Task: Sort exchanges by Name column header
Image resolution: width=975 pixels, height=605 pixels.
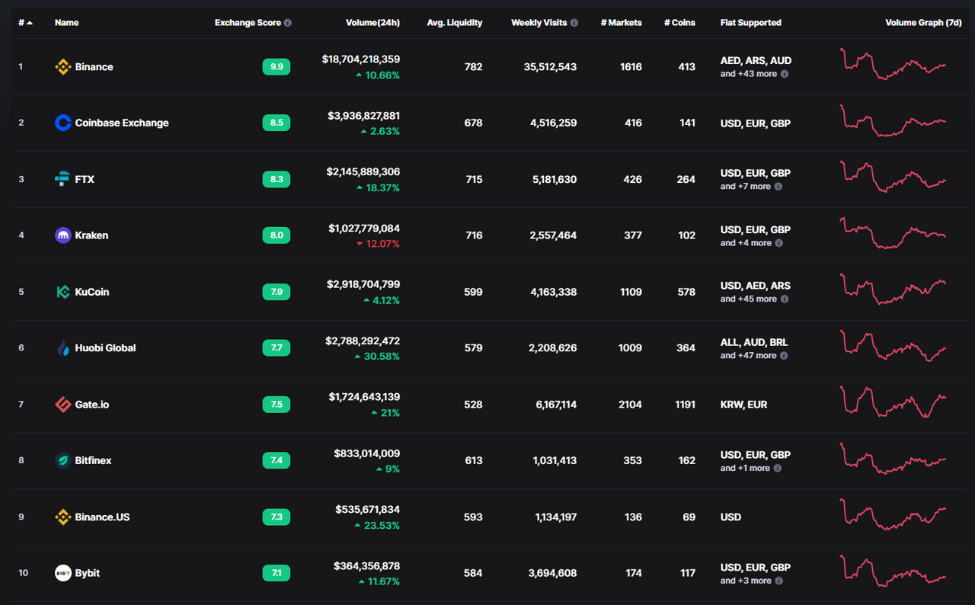Action: (66, 23)
